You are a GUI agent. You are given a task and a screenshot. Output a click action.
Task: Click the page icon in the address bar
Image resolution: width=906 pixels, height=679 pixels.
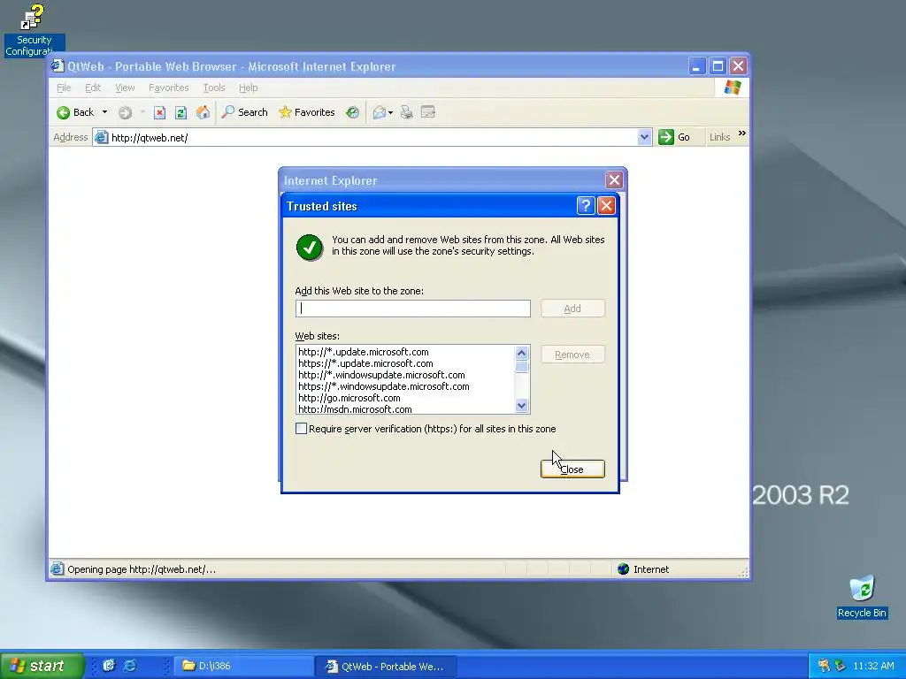click(x=101, y=137)
